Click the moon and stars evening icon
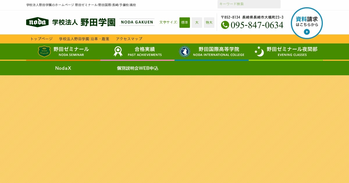Image resolution: width=349 pixels, height=183 pixels. pyautogui.click(x=259, y=51)
